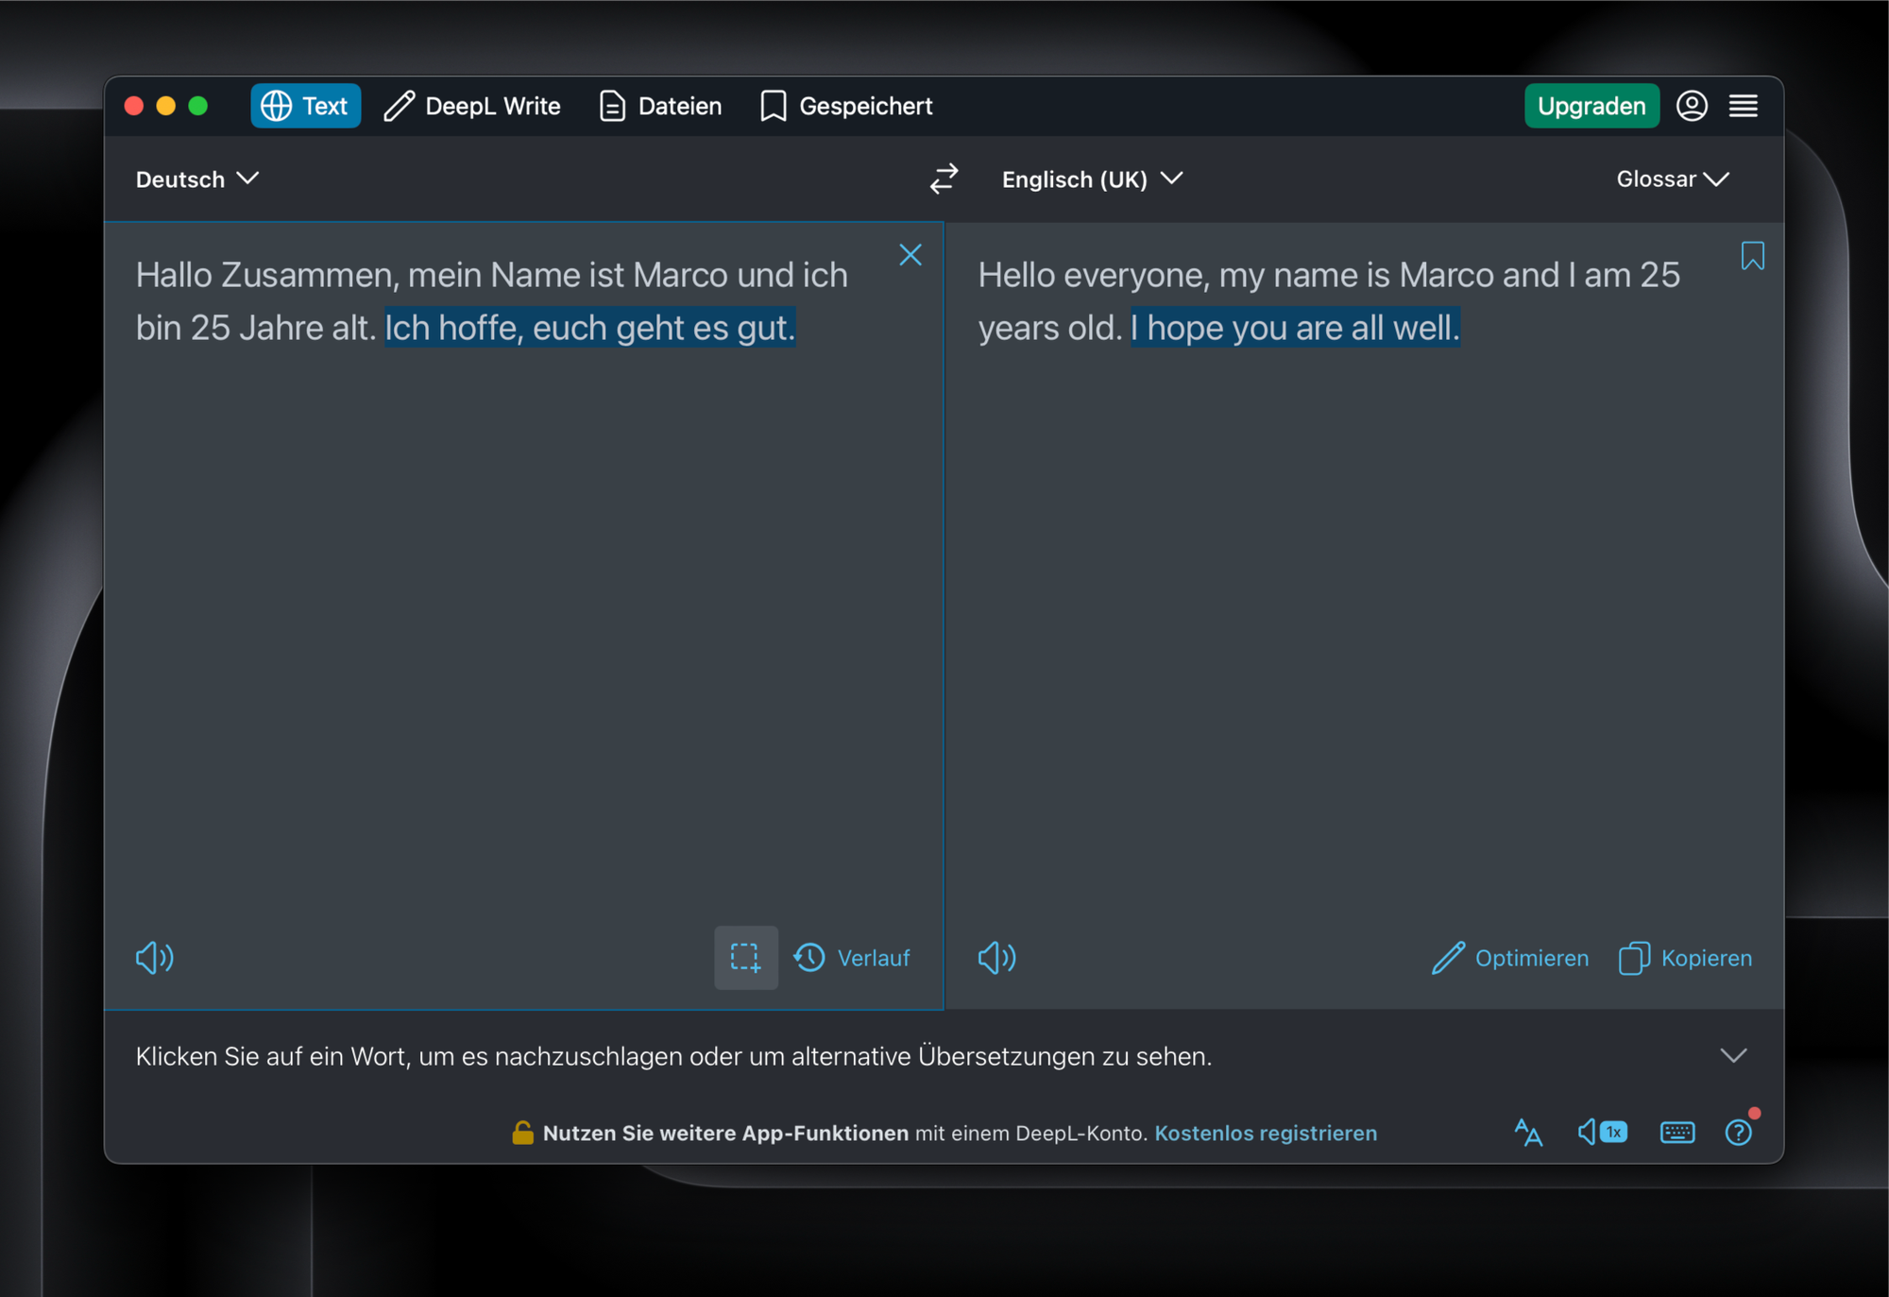The width and height of the screenshot is (1889, 1297).
Task: Open the hamburger menu
Action: pos(1743,106)
